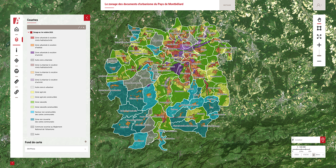Open the IGN Photos basemap dropdown
Image resolution: width=336 pixels, height=168 pixels.
[56, 149]
